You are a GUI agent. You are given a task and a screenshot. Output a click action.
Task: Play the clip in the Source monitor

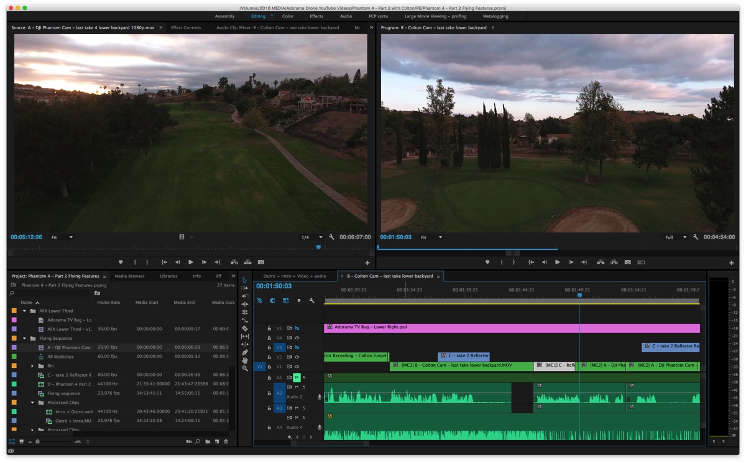click(x=191, y=262)
